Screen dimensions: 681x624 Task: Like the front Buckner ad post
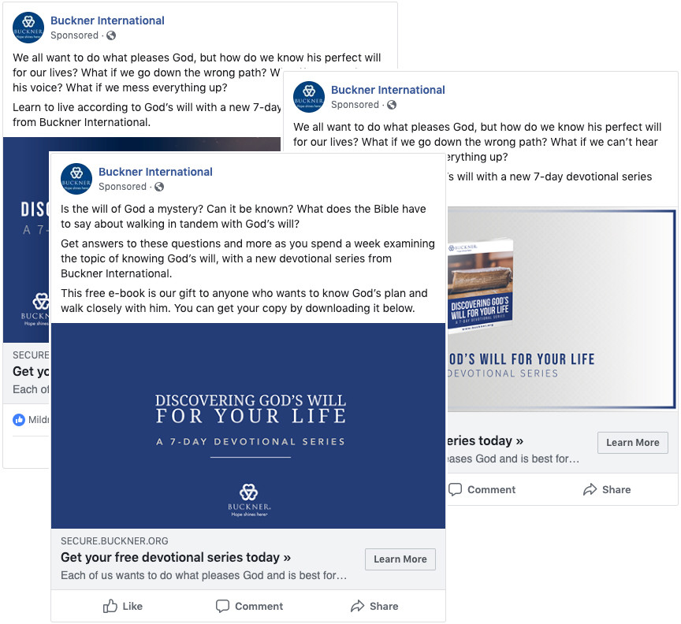click(x=122, y=606)
